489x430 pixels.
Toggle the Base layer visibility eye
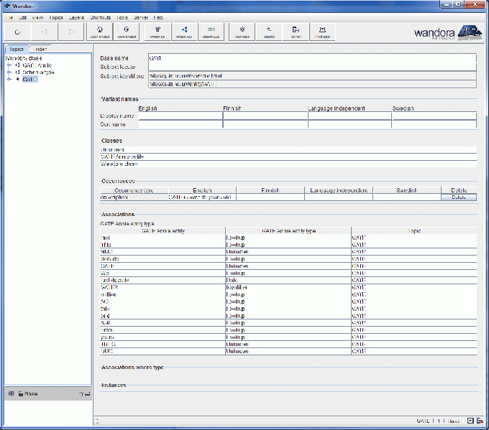(x=12, y=394)
